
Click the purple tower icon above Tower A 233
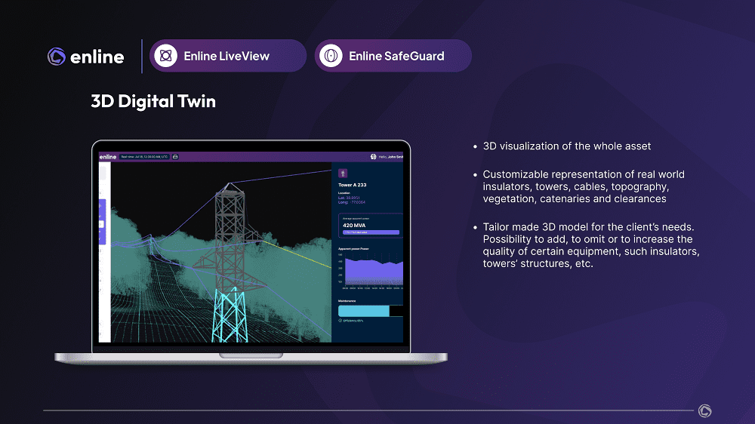[x=343, y=174]
